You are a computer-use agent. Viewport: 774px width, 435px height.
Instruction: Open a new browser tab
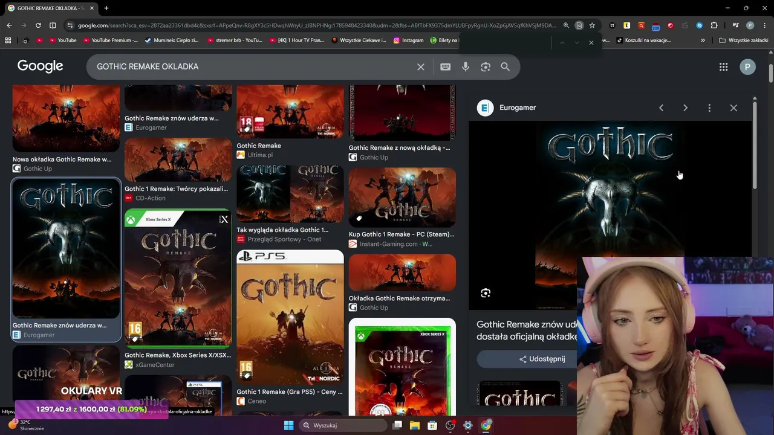(x=106, y=8)
